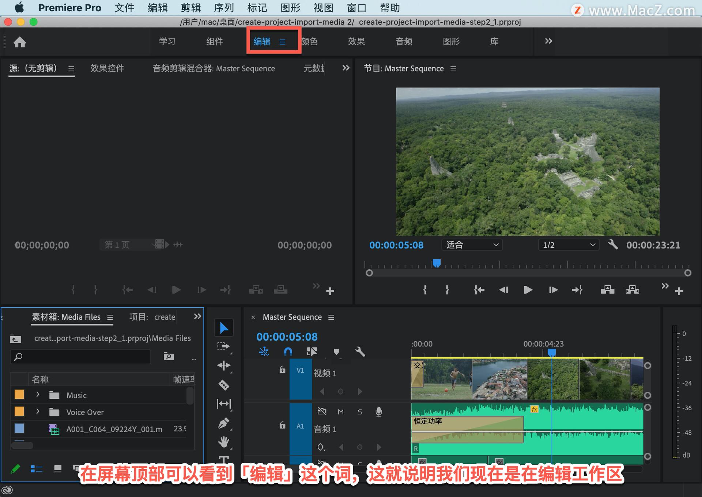Open timeline display settings wrench
The image size is (702, 497).
pyautogui.click(x=360, y=352)
